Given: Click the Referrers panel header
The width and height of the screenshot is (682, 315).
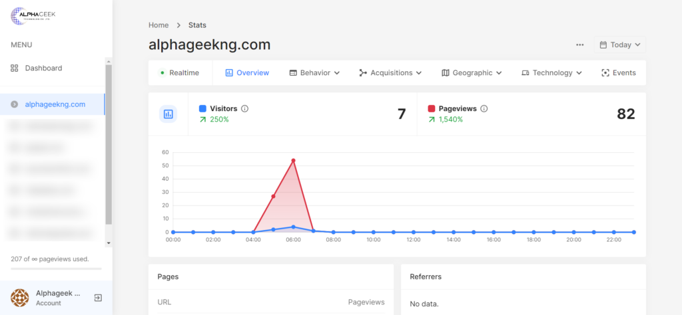Looking at the screenshot, I should tap(523, 277).
